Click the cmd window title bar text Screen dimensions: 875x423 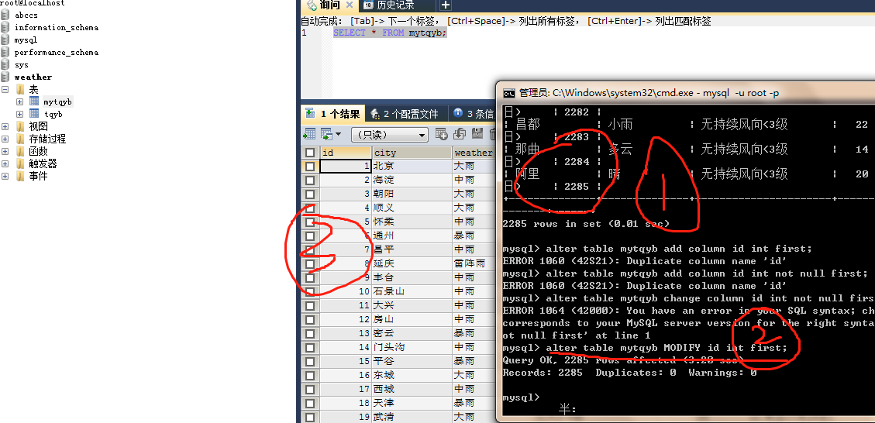coord(649,93)
